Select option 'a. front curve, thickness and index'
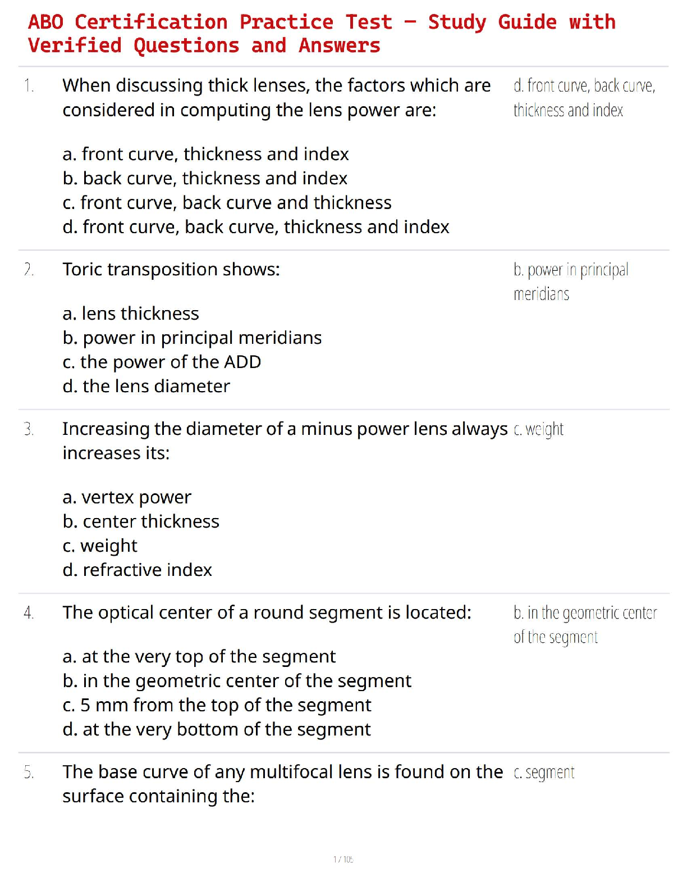 coord(205,154)
